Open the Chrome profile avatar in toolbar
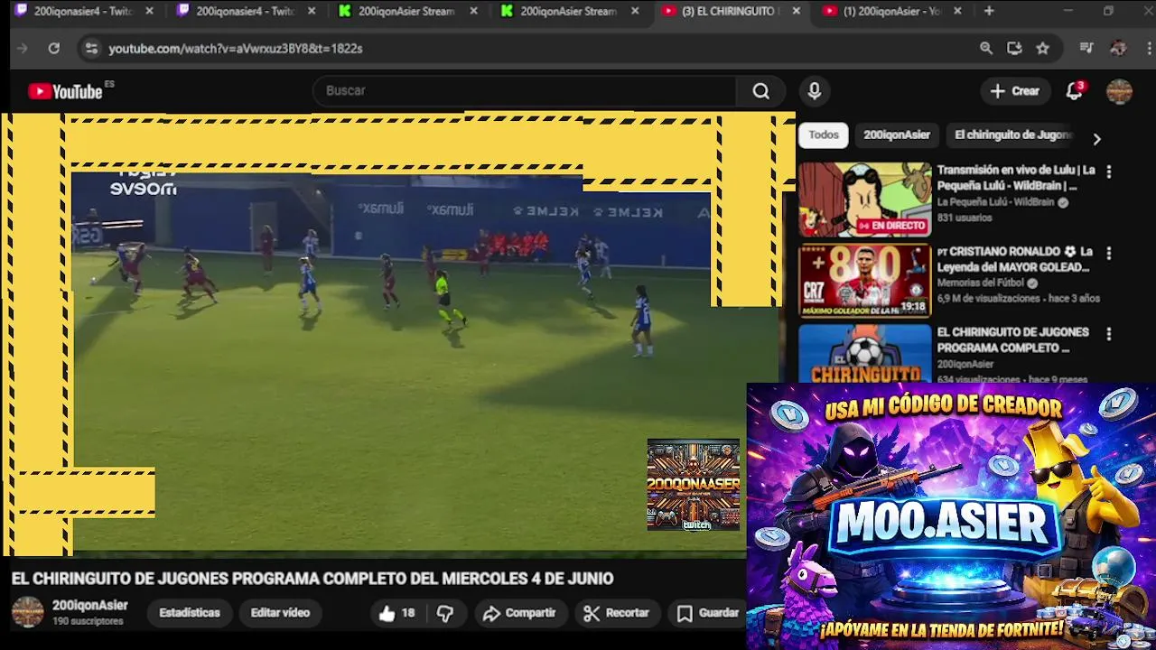 1118,49
